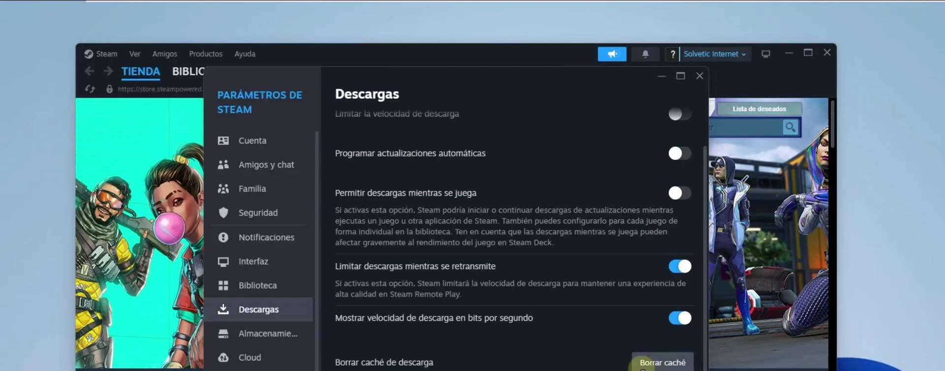The width and height of the screenshot is (945, 371).
Task: Switch to Big Picture mode monitor icon
Action: pos(765,54)
